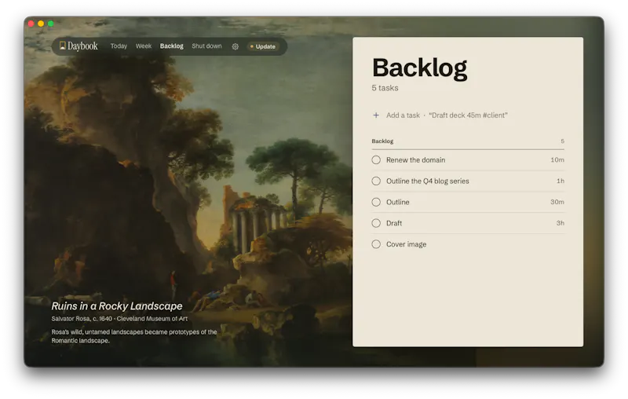The width and height of the screenshot is (628, 399).
Task: Select the Cover image task text
Action: (406, 244)
